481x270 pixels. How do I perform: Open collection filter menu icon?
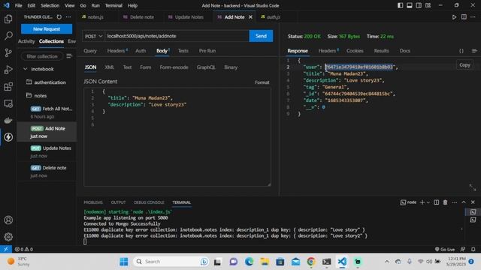69,56
